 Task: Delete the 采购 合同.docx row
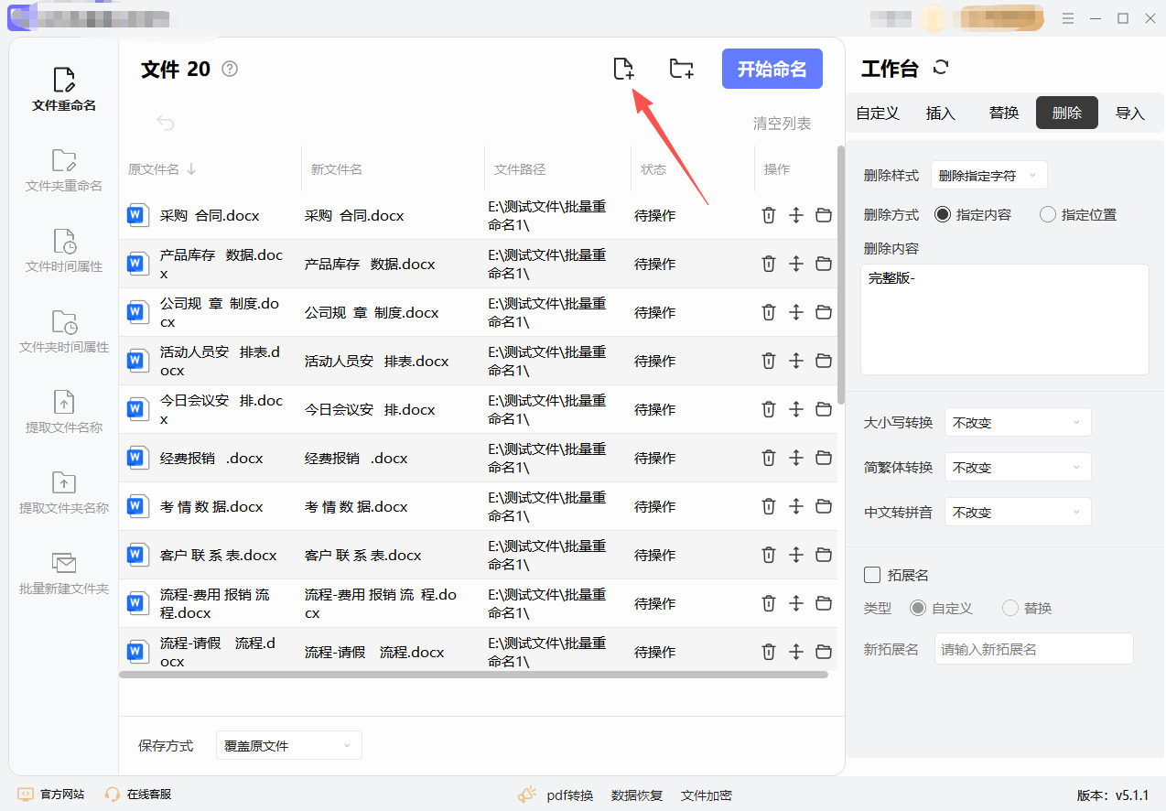(x=768, y=215)
